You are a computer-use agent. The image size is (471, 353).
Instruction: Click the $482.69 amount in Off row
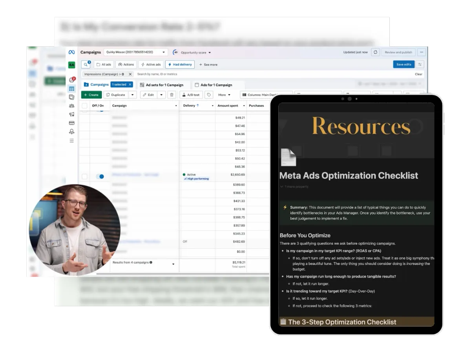coord(238,242)
